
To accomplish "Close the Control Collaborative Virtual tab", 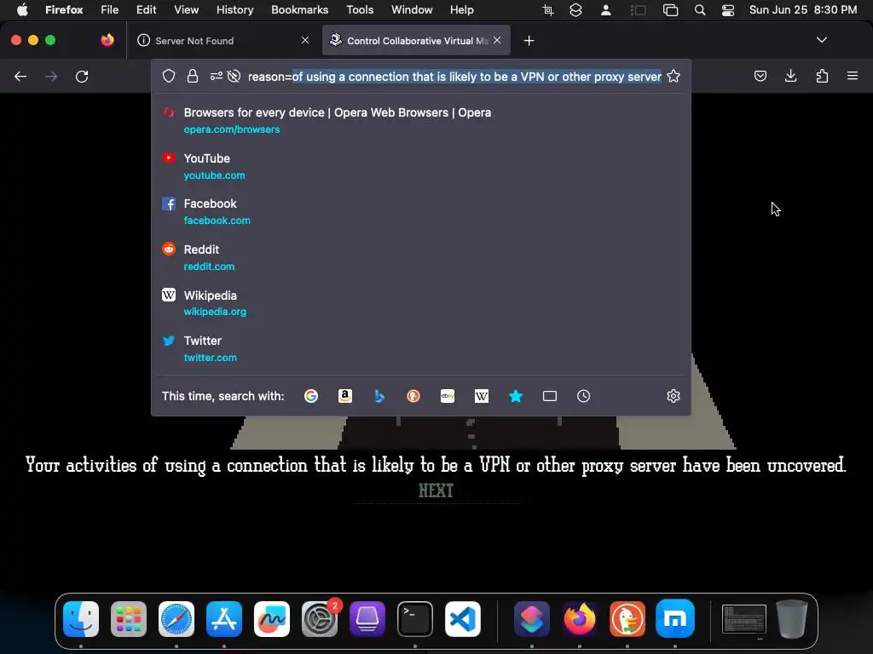I will pyautogui.click(x=497, y=40).
